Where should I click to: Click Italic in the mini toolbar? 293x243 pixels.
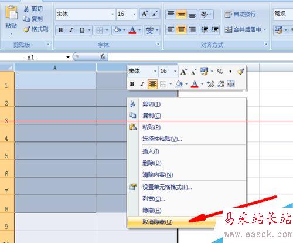(x=142, y=84)
